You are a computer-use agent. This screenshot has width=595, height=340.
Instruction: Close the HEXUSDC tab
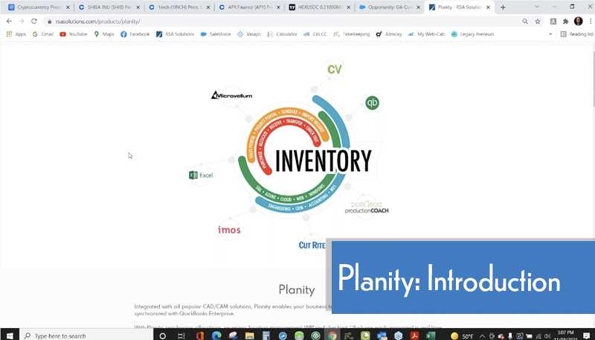pos(349,7)
